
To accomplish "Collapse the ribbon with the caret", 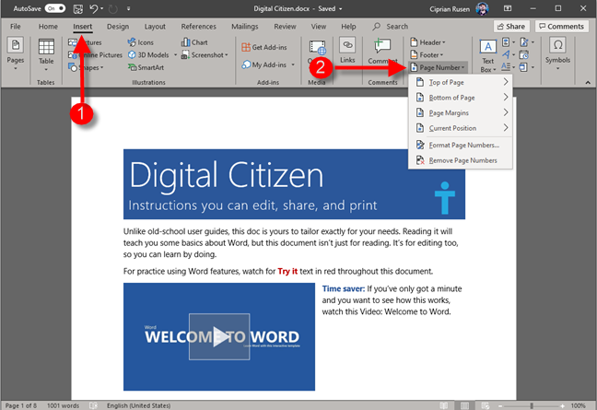I will pos(588,82).
